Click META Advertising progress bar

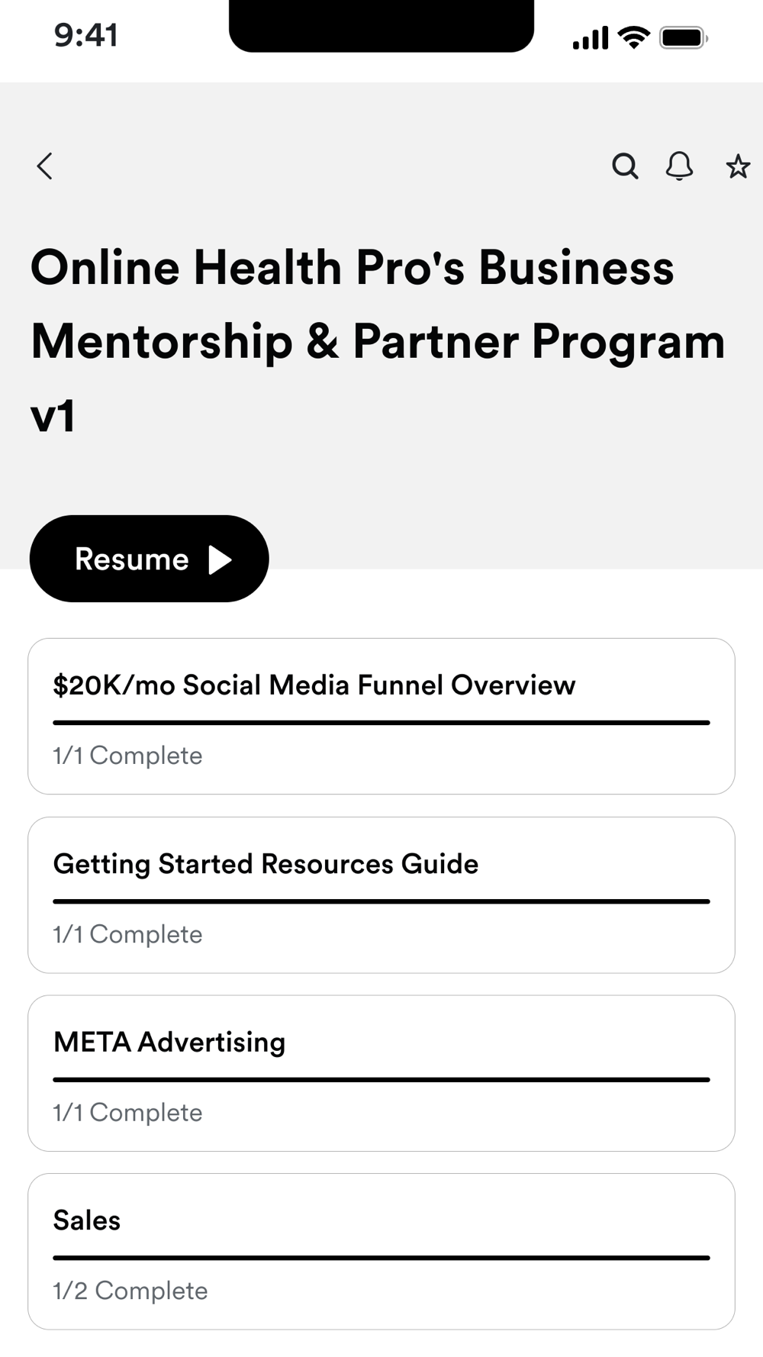(381, 1079)
